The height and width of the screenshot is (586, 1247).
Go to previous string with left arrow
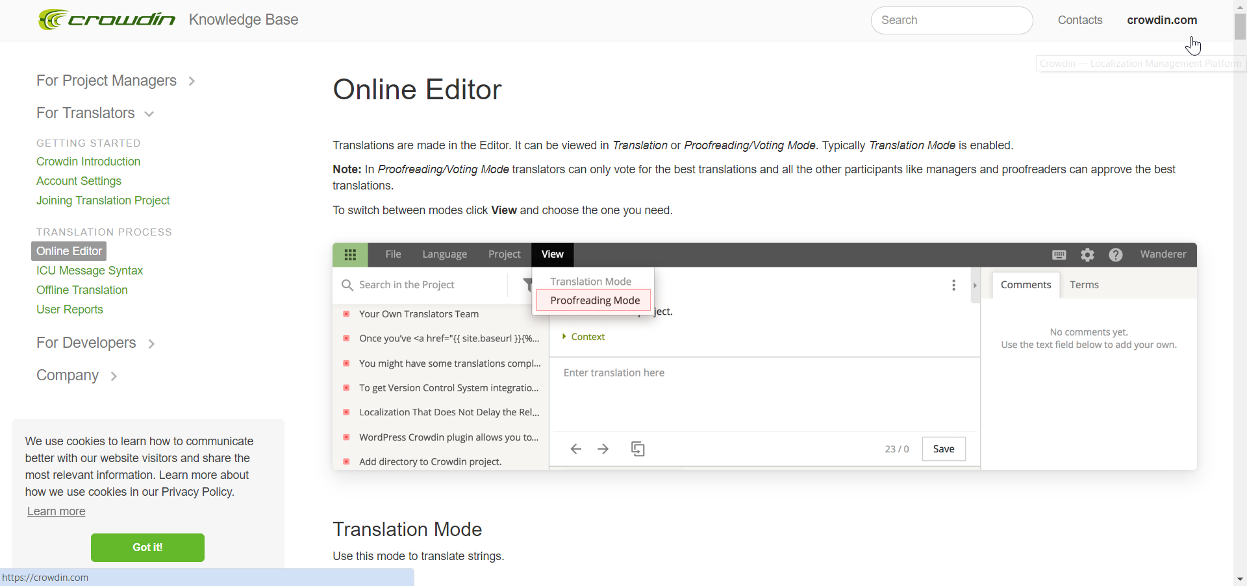pos(575,449)
